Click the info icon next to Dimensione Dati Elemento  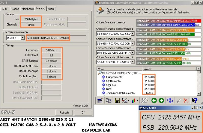click(x=104, y=93)
